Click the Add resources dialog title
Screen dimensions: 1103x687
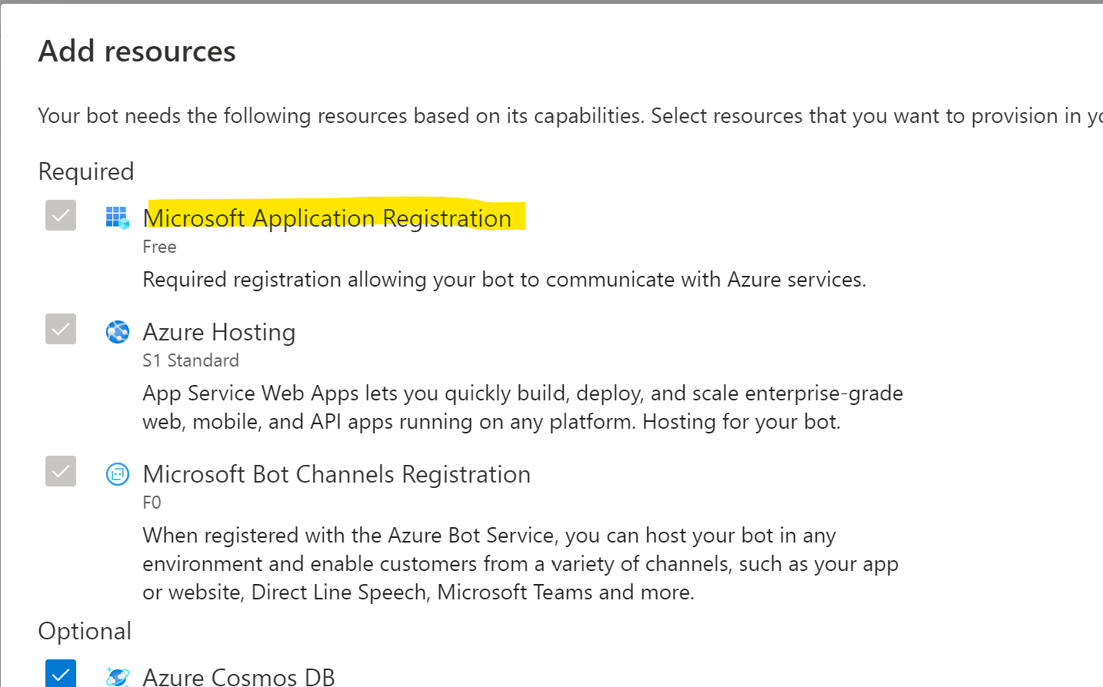(137, 50)
